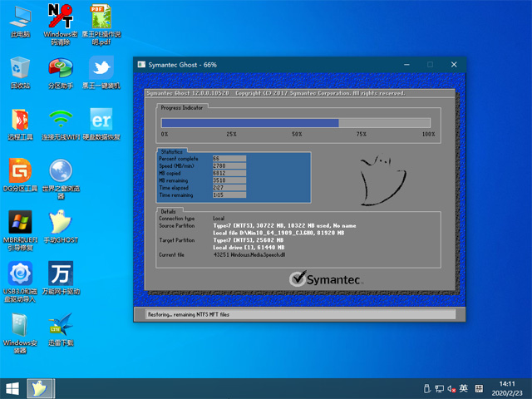Click the Ghost progress indicator bar
Image resolution: width=532 pixels, height=399 pixels.
click(x=296, y=123)
